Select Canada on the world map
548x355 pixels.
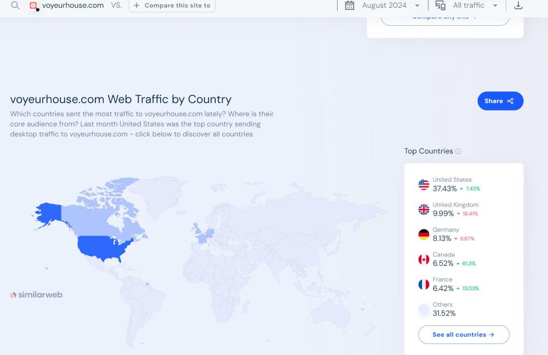[99, 208]
